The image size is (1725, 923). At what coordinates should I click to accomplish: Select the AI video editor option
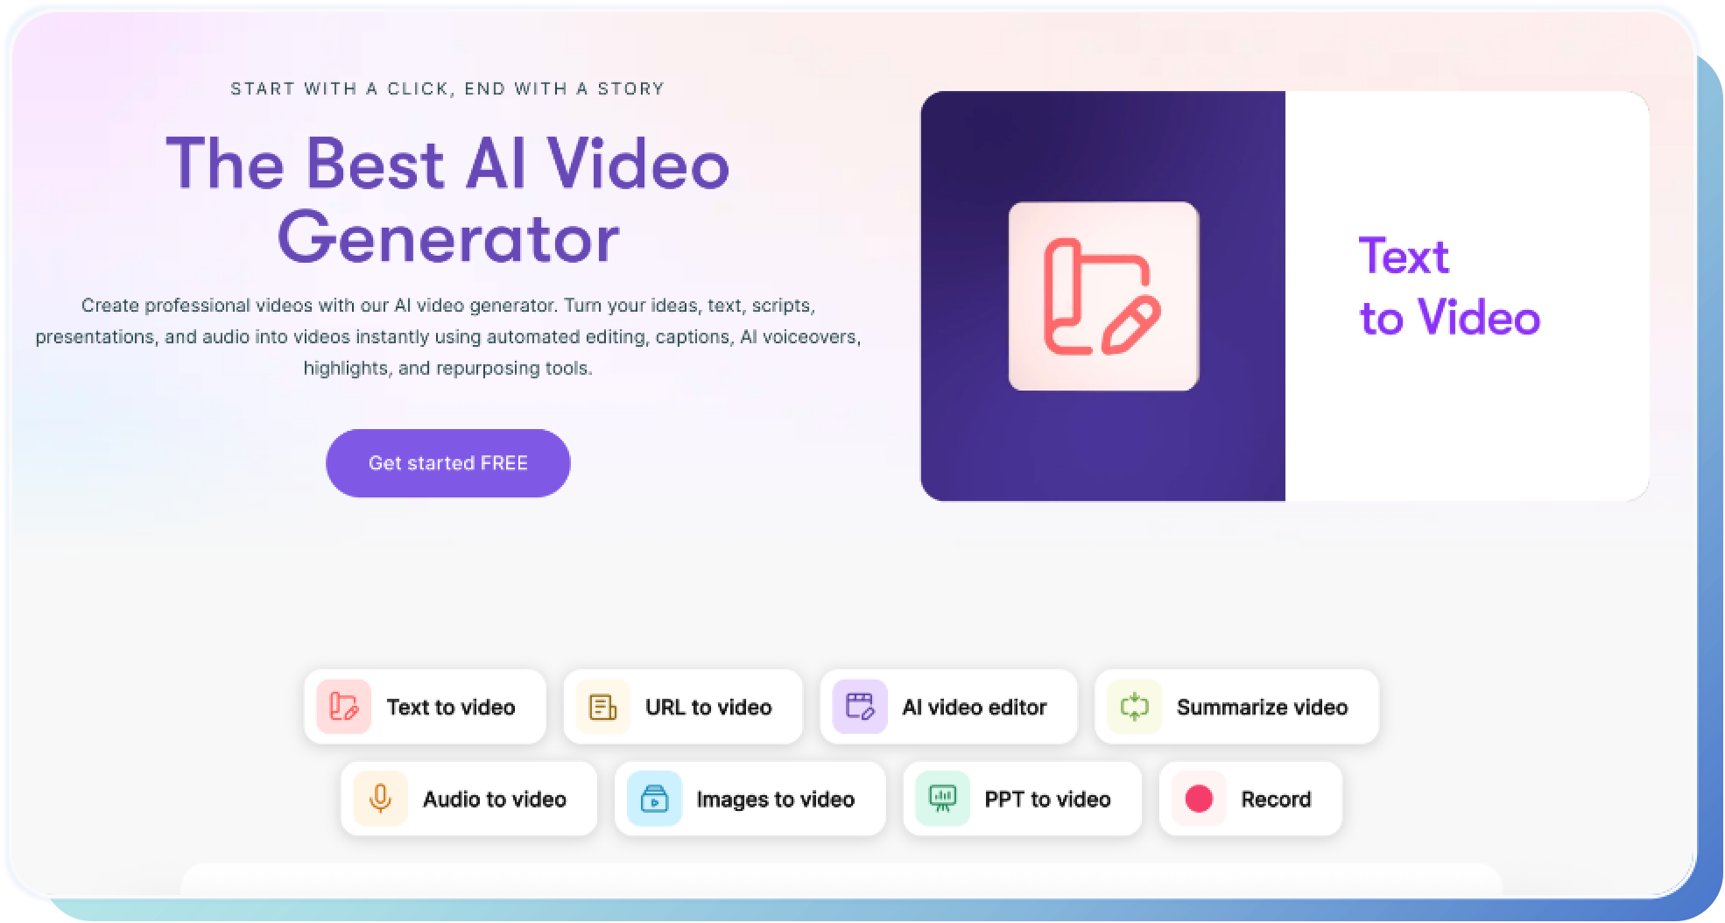point(948,707)
